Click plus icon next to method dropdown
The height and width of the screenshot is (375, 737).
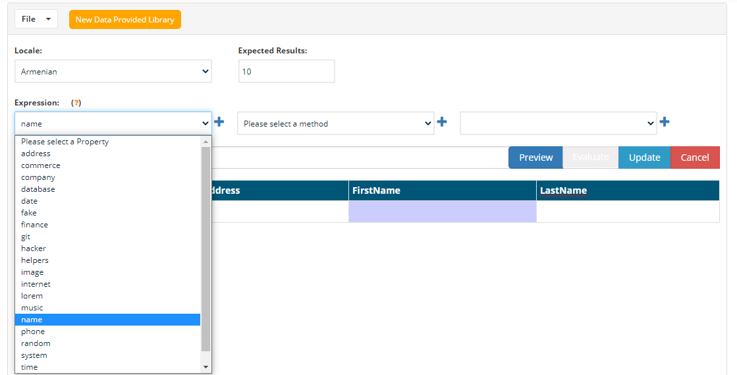click(442, 123)
